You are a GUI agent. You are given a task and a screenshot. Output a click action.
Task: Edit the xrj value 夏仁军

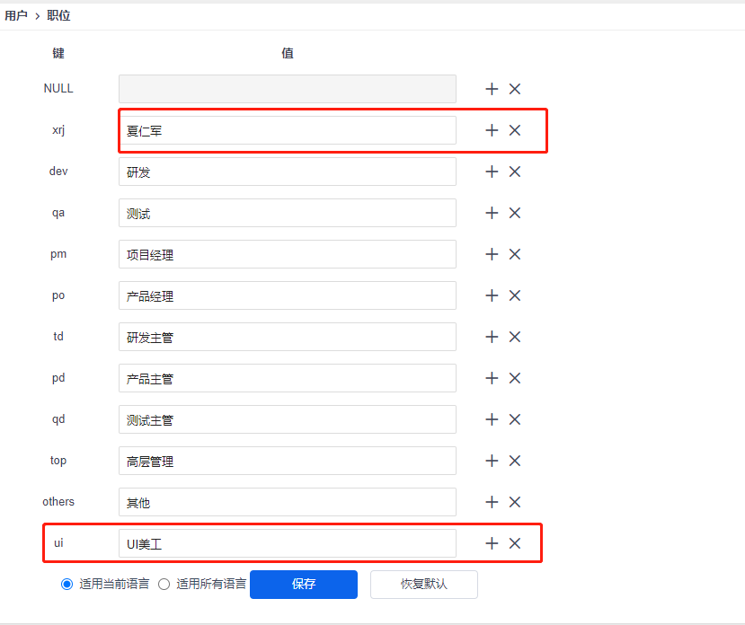coord(288,130)
